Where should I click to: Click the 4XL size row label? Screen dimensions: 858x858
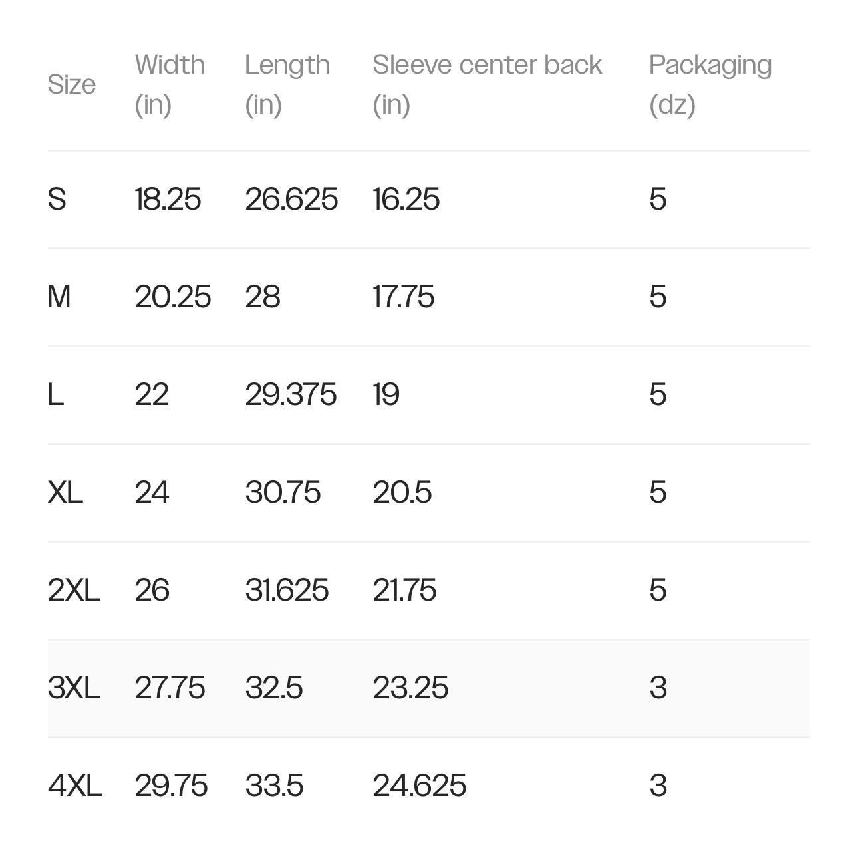tap(75, 786)
